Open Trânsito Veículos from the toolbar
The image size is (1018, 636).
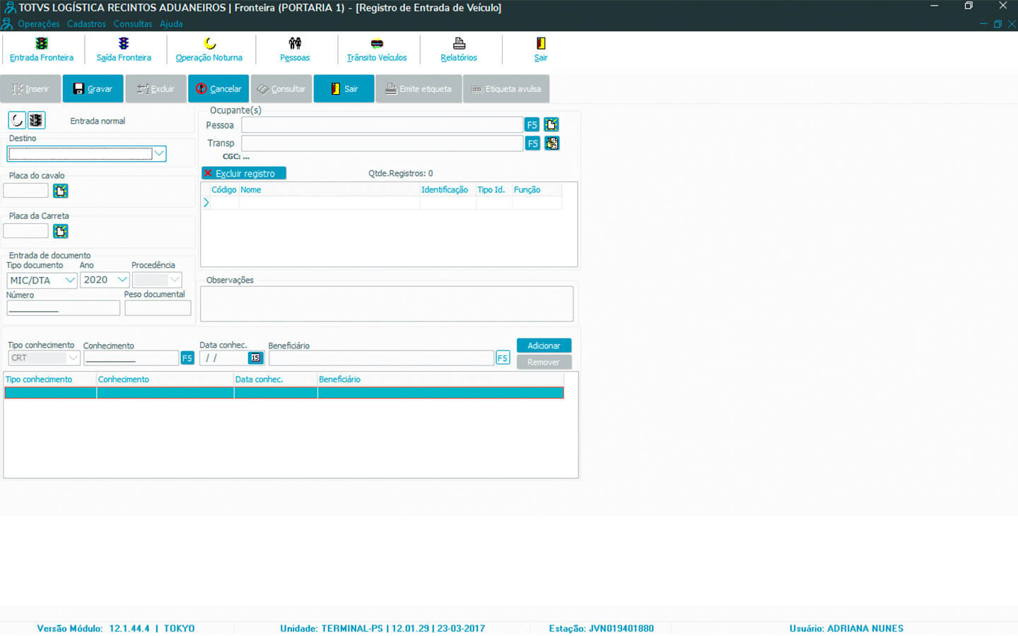pyautogui.click(x=377, y=49)
